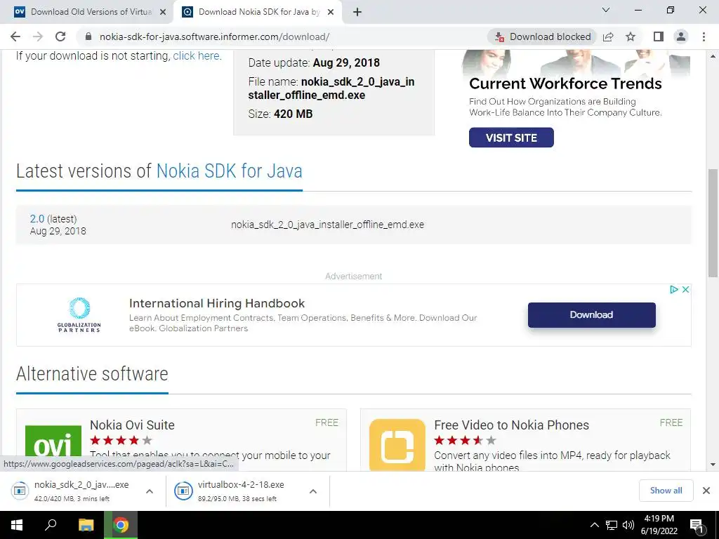
Task: View site information padlock icon
Action: tap(88, 36)
